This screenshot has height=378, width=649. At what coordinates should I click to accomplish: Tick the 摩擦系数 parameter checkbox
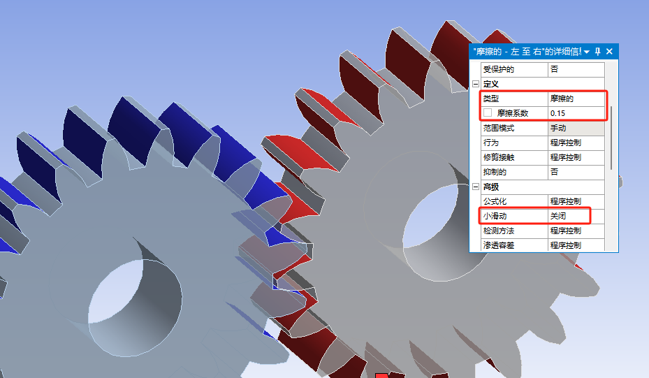[x=488, y=113]
